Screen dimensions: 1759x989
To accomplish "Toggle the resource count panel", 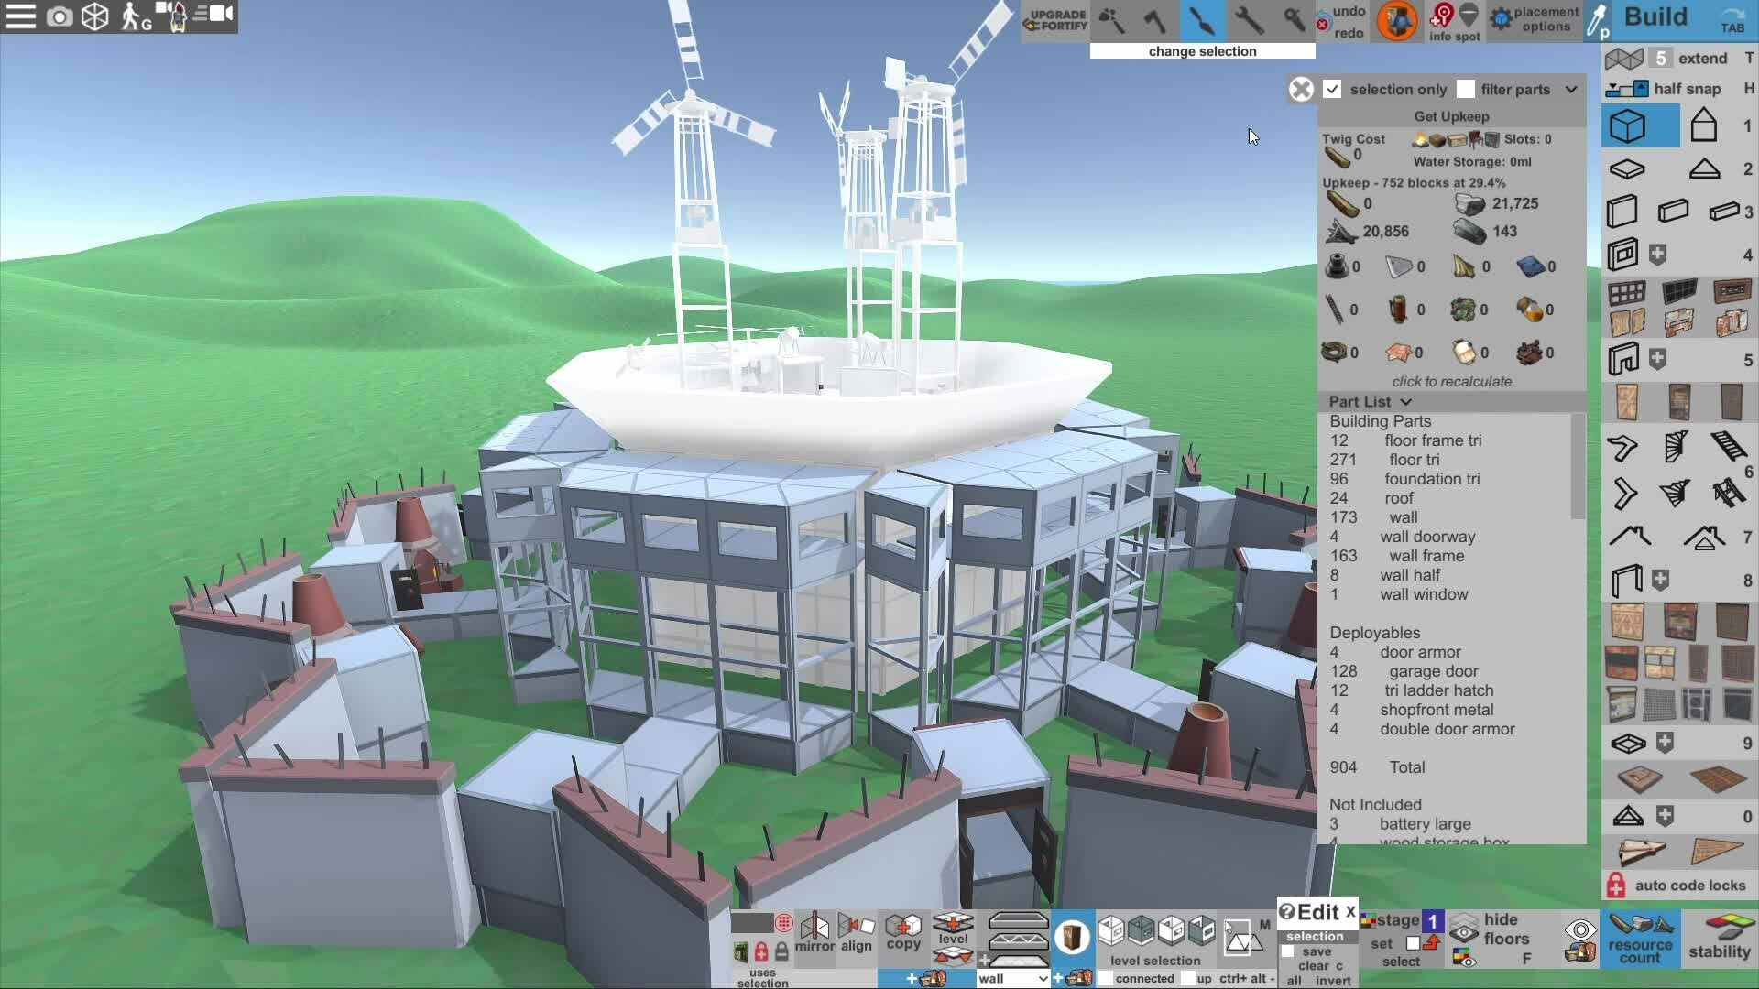I will pos(1640,939).
